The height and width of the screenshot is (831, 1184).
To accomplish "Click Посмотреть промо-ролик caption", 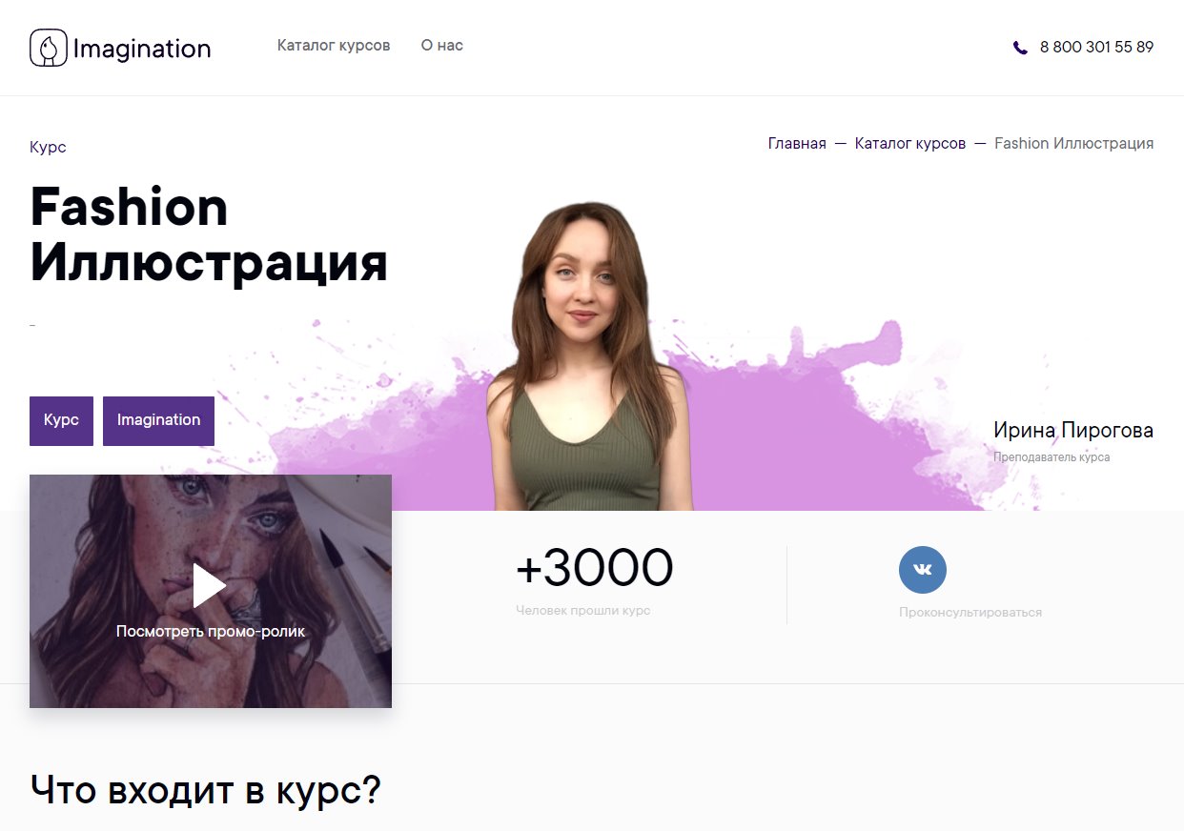I will [x=211, y=631].
